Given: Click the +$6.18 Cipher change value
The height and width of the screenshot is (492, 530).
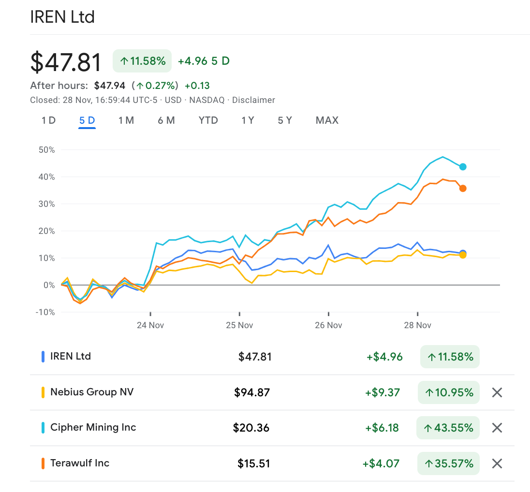Looking at the screenshot, I should point(382,428).
